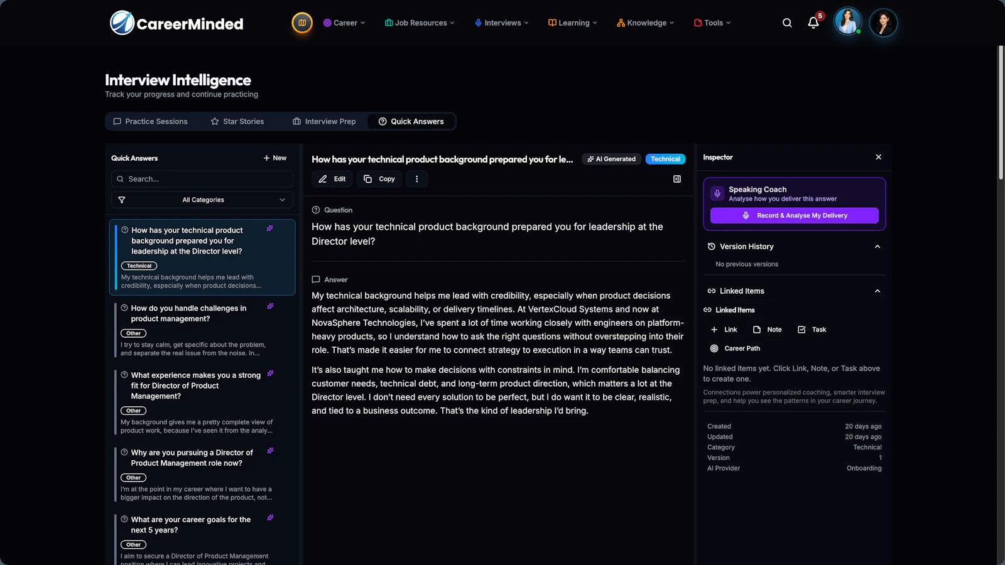Image resolution: width=1005 pixels, height=565 pixels.
Task: Click the question icon on career goals item
Action: click(124, 519)
